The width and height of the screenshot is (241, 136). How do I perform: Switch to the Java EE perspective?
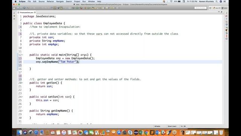[217, 8]
